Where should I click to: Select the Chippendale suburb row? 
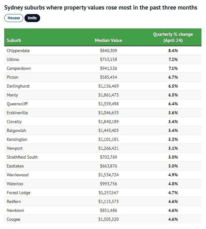(103, 51)
